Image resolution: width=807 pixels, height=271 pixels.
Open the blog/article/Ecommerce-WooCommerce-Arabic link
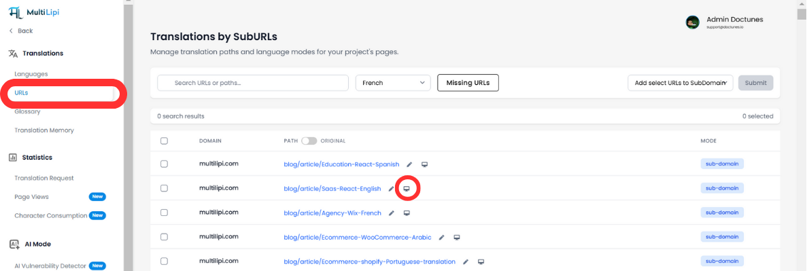357,238
